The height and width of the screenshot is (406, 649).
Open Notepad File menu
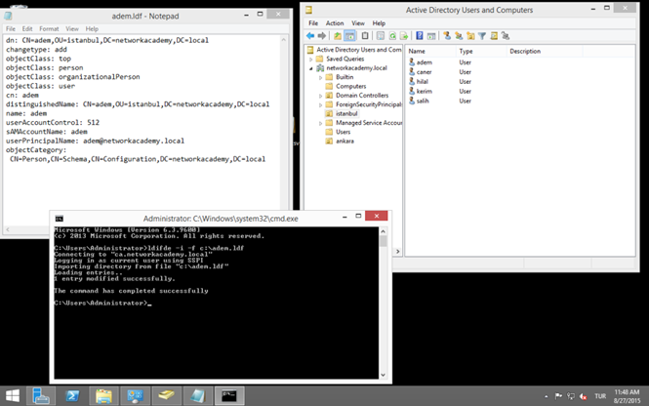pos(11,29)
